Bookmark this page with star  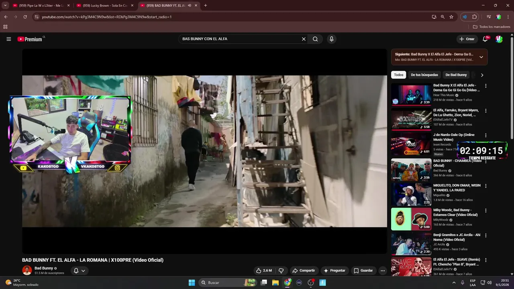pos(451,17)
